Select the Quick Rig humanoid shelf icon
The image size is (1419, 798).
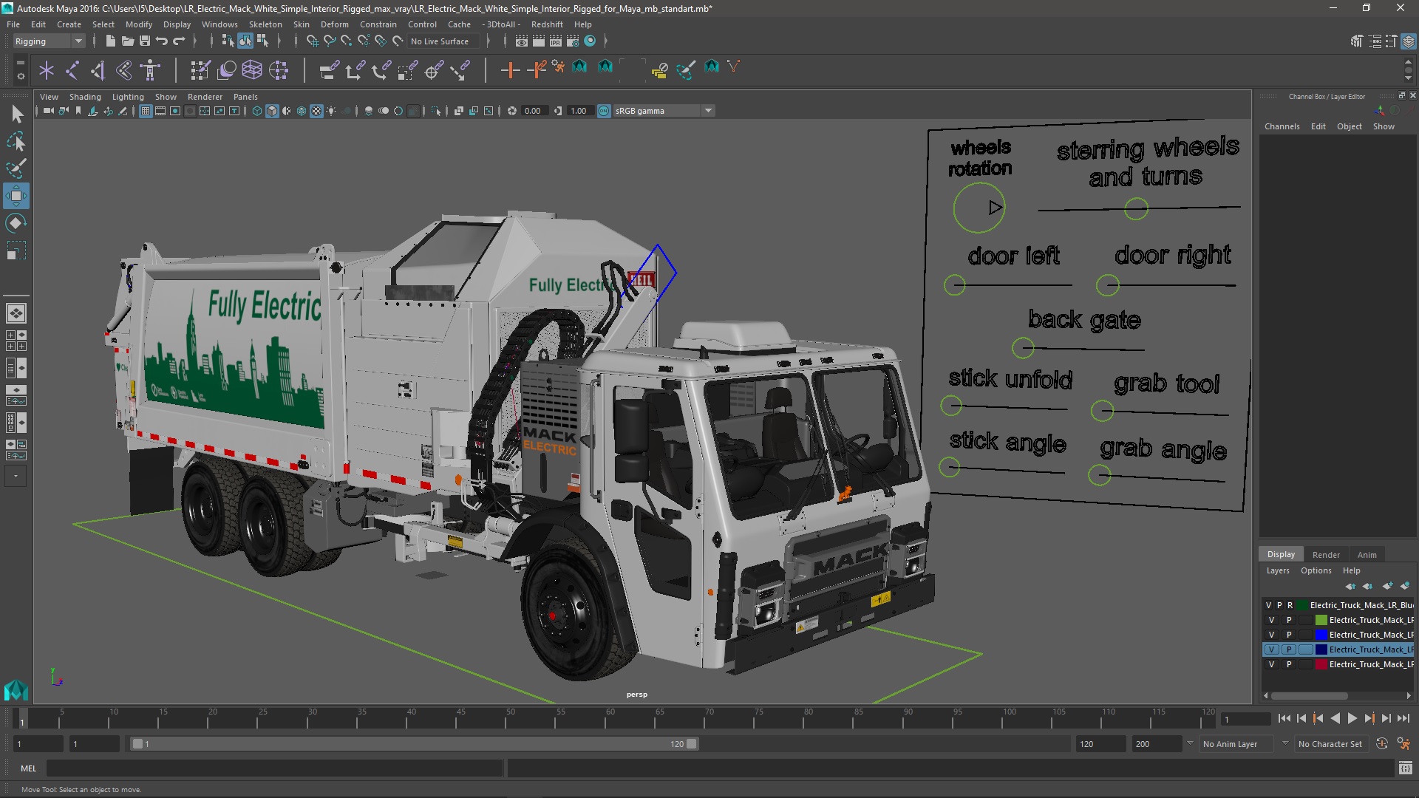[x=151, y=70]
